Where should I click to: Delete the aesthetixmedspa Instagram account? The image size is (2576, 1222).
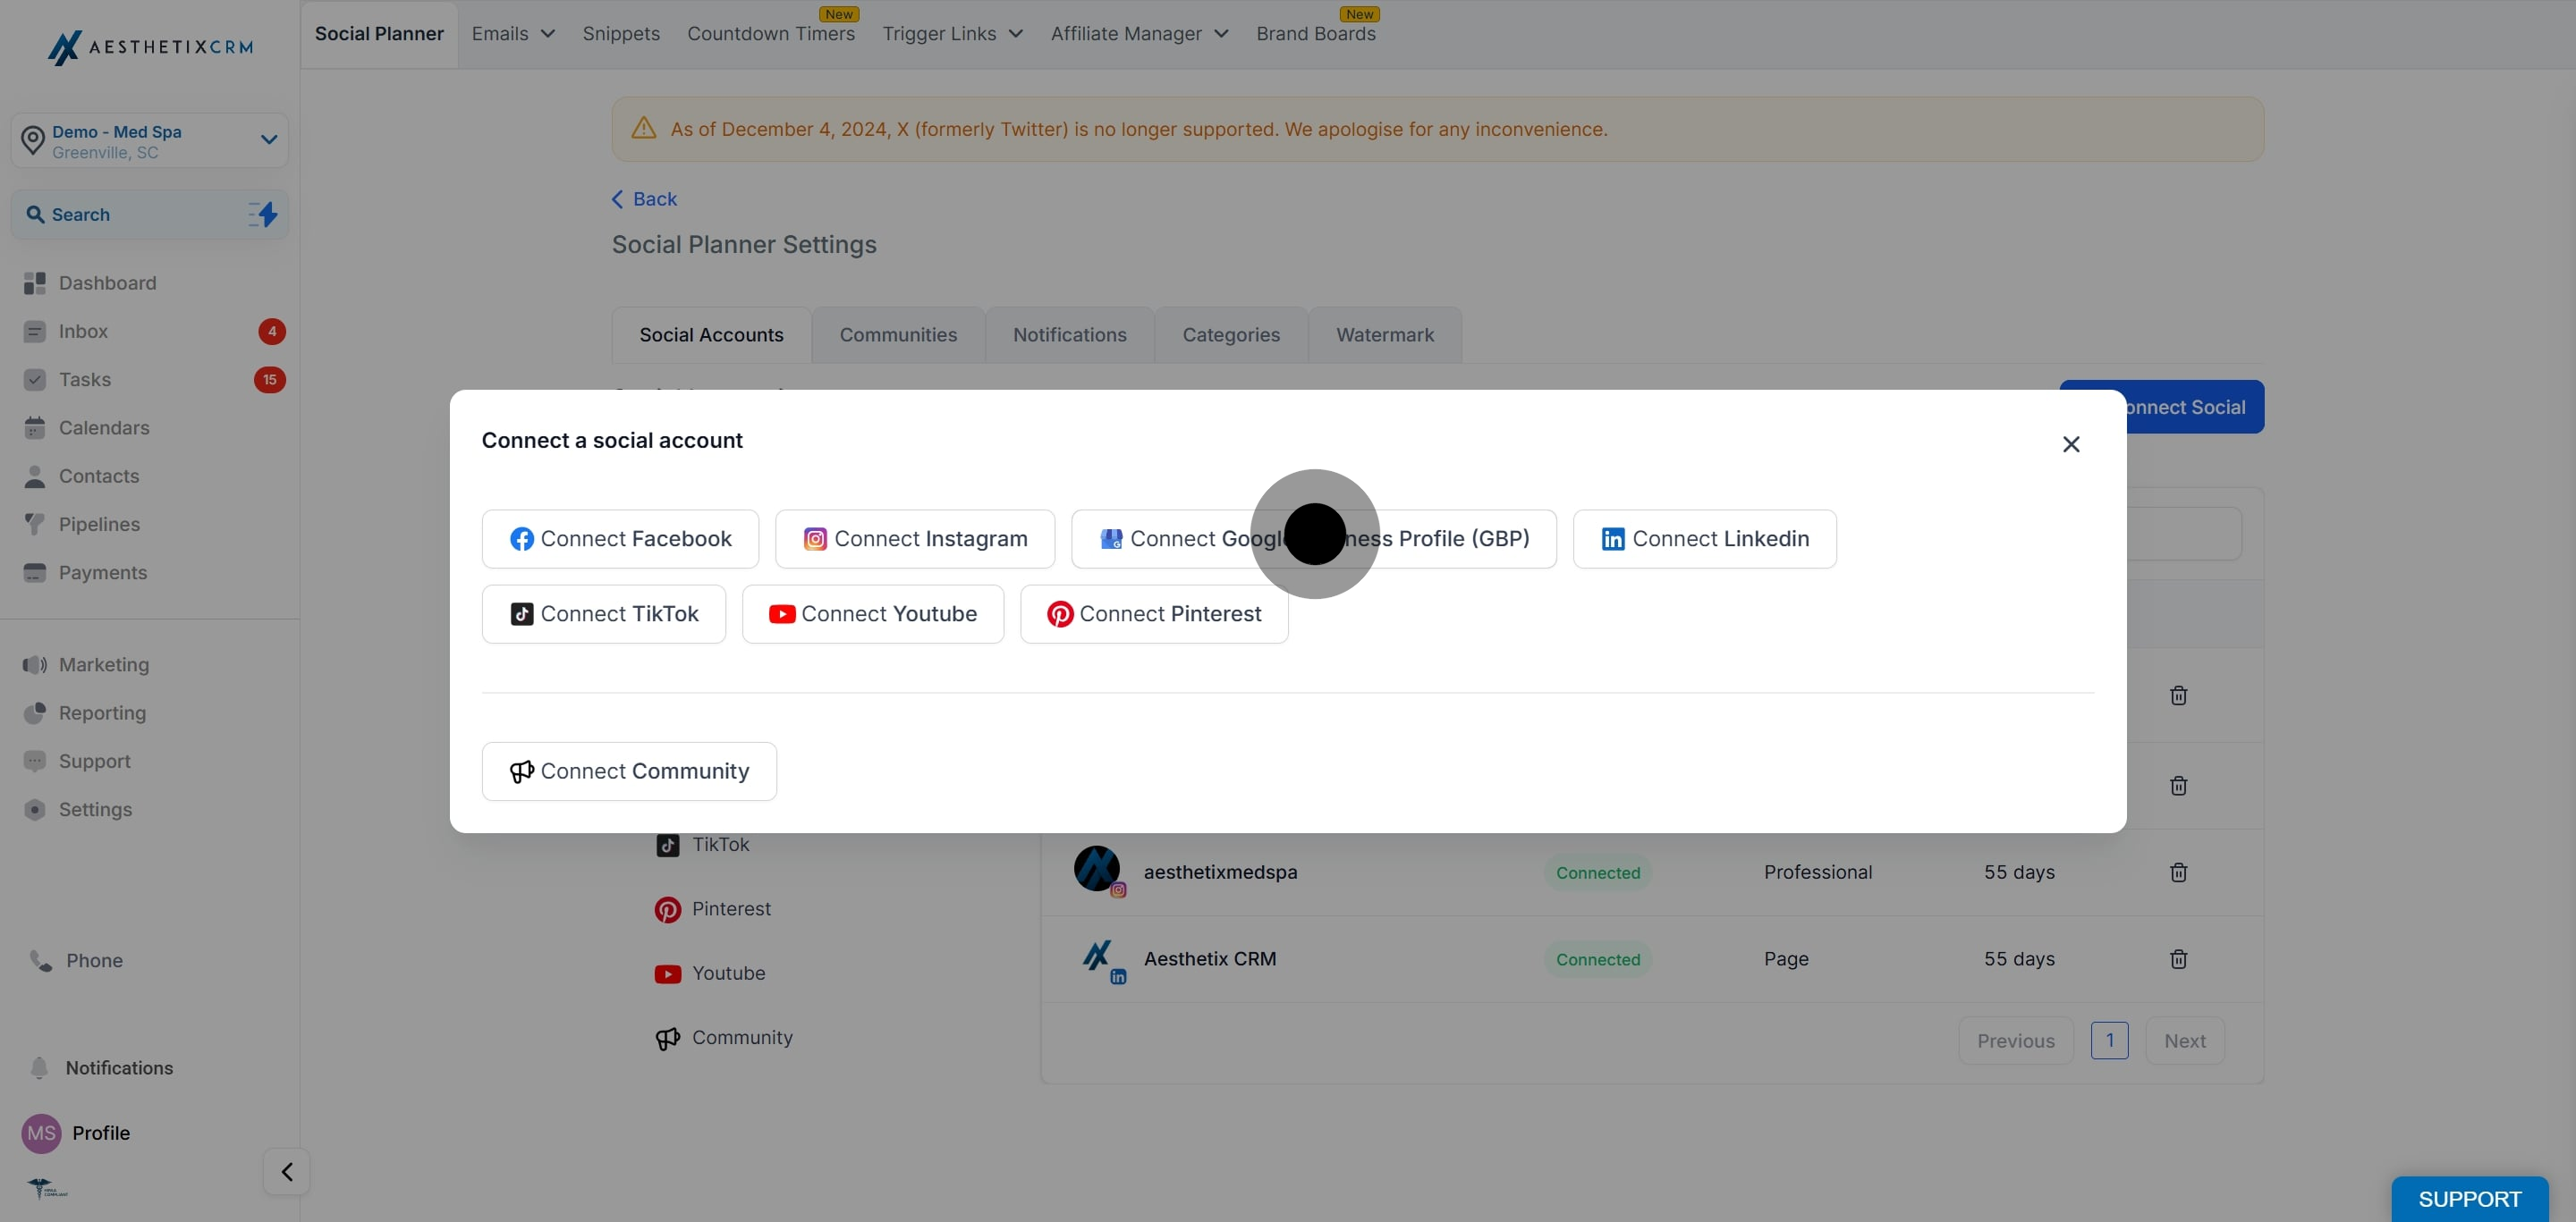[2178, 872]
